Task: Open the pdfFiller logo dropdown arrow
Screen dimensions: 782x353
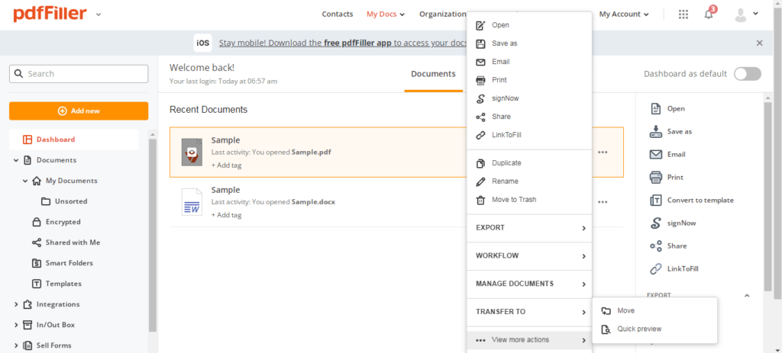Action: pos(99,14)
